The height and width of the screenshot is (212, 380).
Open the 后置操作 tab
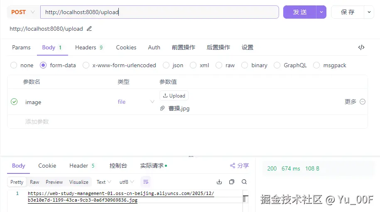[218, 47]
